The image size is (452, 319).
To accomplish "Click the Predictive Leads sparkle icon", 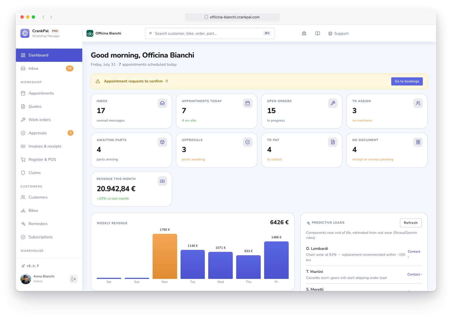I will (x=308, y=223).
